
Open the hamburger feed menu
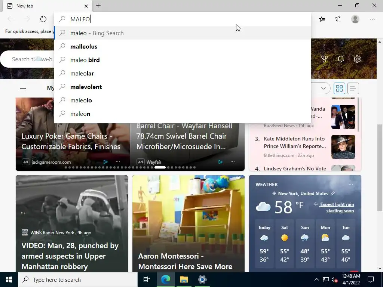coord(23,88)
